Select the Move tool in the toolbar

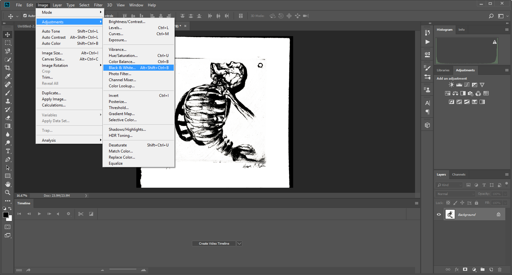[x=8, y=35]
